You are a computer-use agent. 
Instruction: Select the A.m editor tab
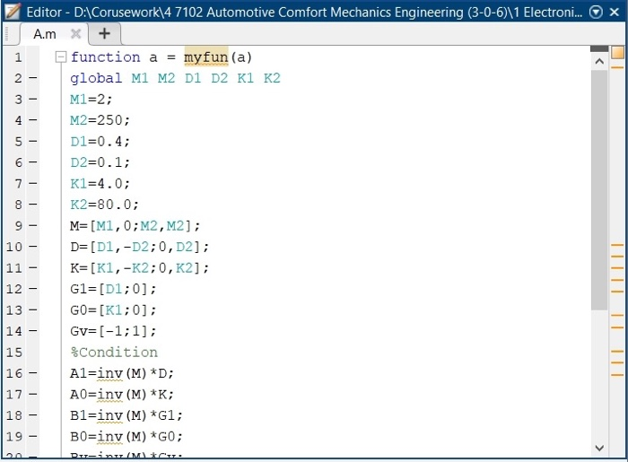tap(45, 34)
